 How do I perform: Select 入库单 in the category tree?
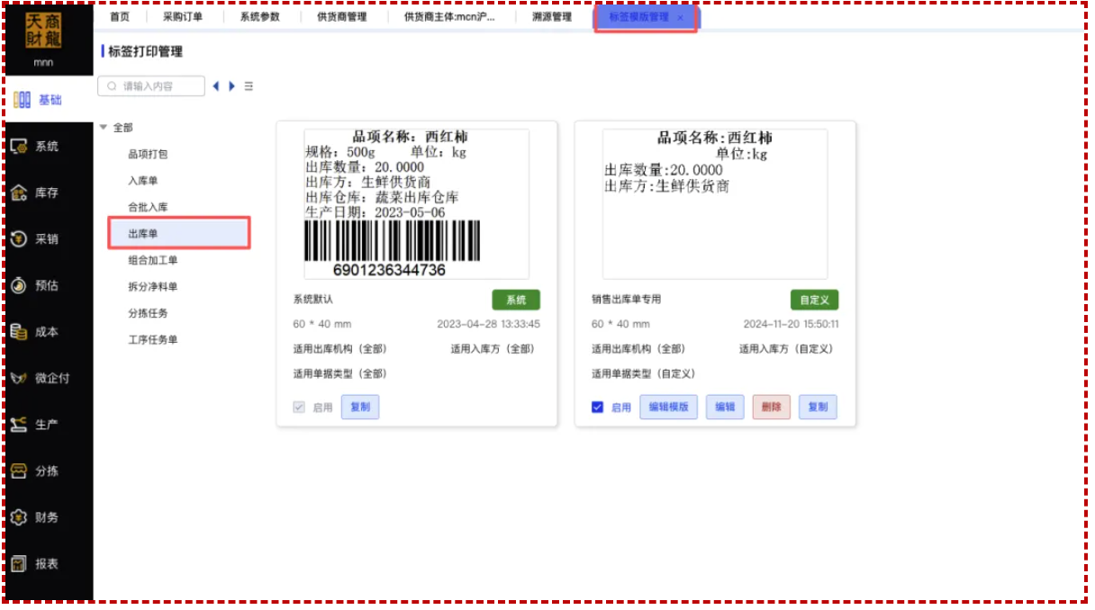coord(143,181)
